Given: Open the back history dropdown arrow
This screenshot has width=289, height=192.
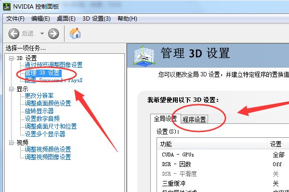Looking at the screenshot, I should click(42, 34).
